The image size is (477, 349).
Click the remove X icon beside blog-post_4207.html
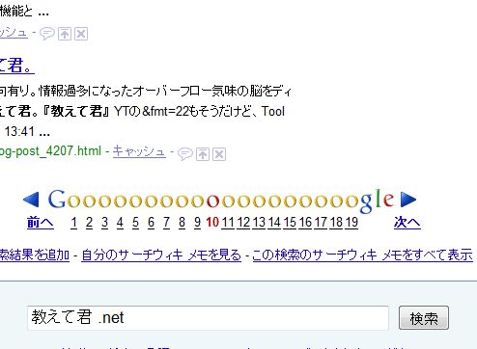(x=219, y=154)
